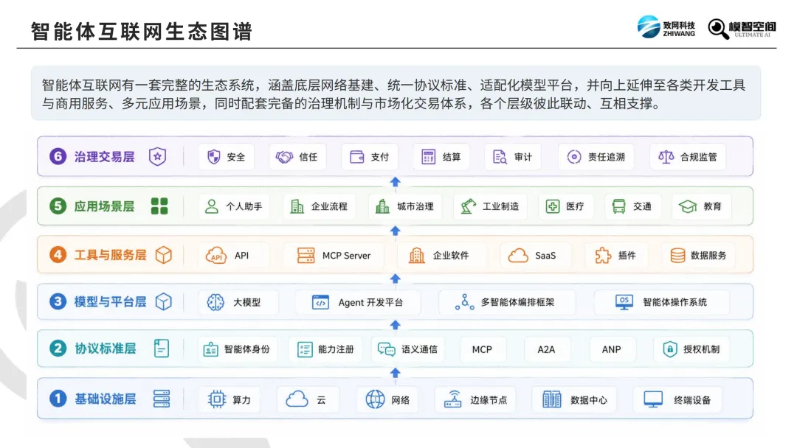
Task: Click the person icon for 个人助手
Action: tap(212, 206)
